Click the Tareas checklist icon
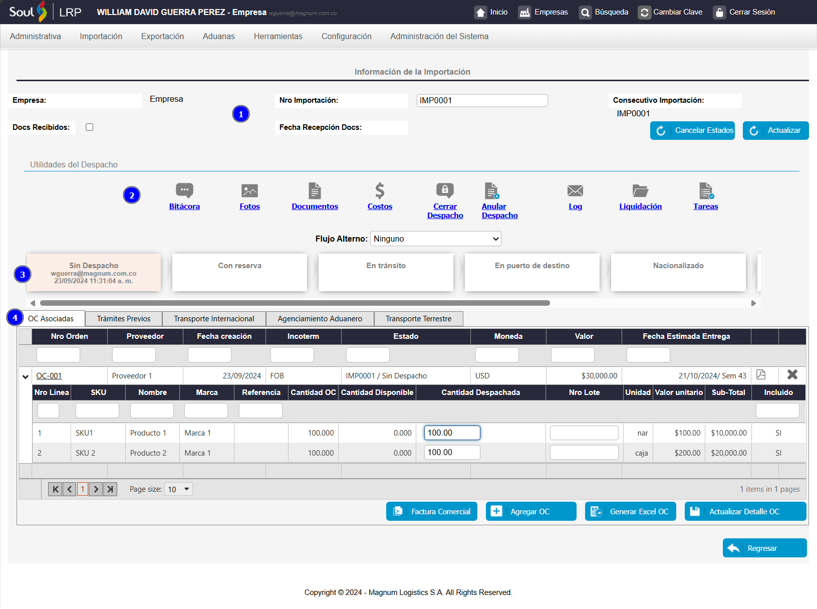Image resolution: width=817 pixels, height=609 pixels. (706, 191)
